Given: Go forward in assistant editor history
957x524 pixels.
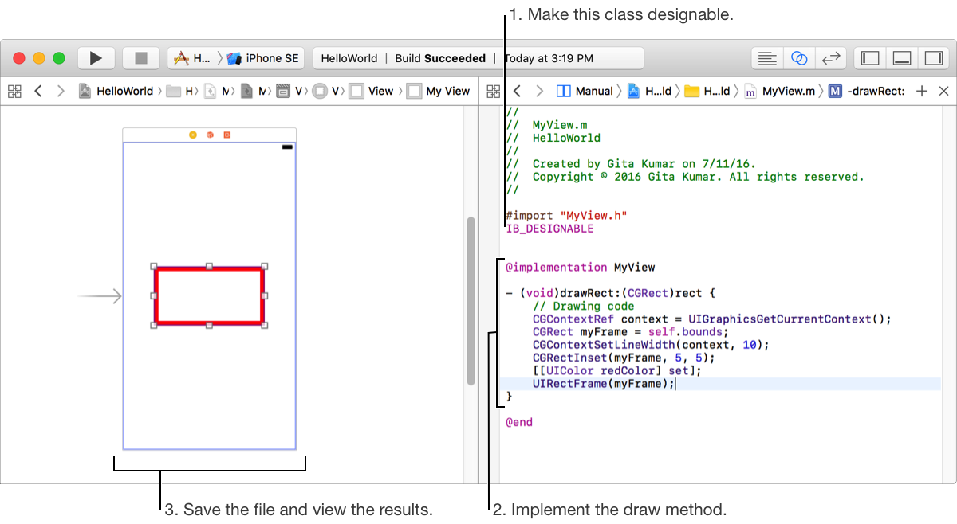Looking at the screenshot, I should (x=540, y=91).
